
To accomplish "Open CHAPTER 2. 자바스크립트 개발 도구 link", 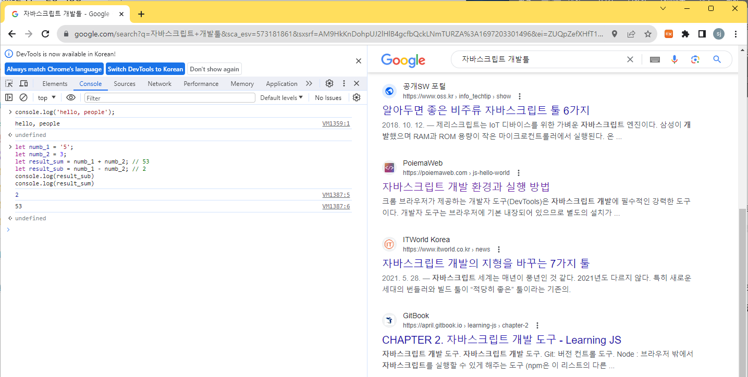I will (501, 340).
